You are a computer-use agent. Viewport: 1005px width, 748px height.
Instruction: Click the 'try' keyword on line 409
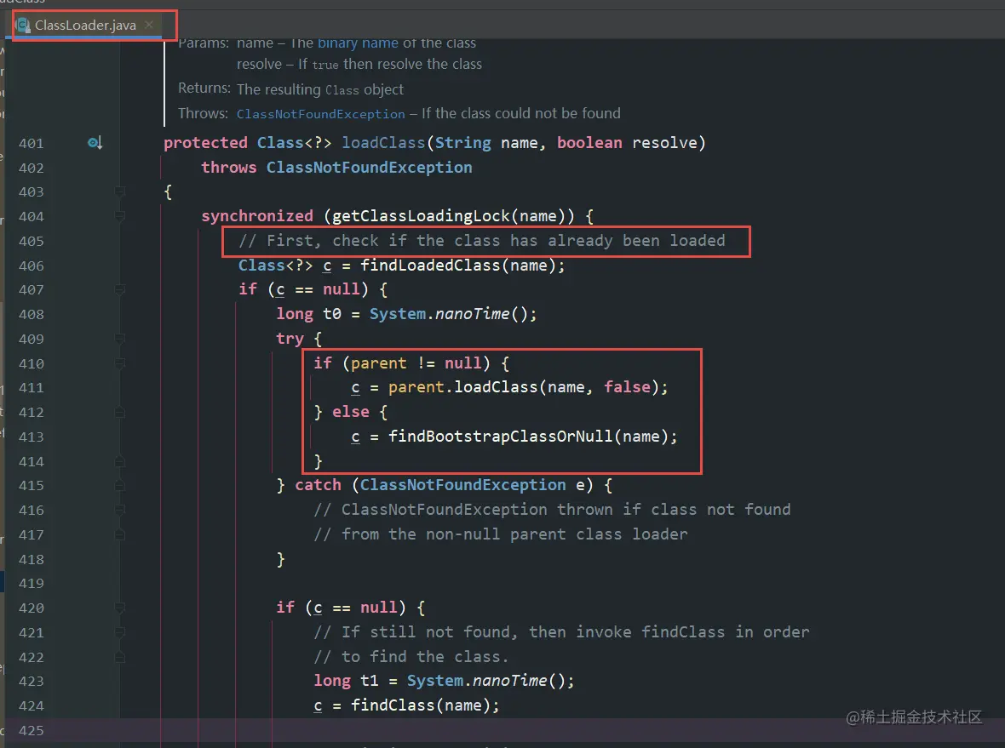coord(290,339)
